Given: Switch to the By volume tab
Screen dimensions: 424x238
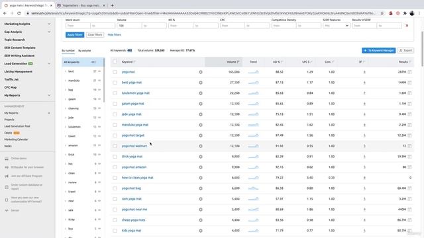Looking at the screenshot, I should coord(85,51).
